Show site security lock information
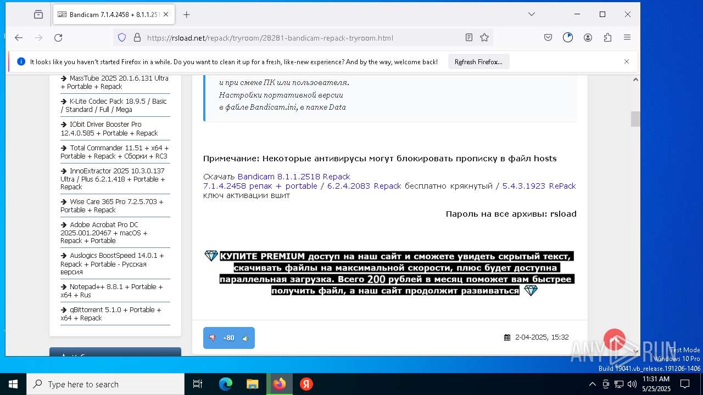This screenshot has height=395, width=703. click(x=137, y=38)
